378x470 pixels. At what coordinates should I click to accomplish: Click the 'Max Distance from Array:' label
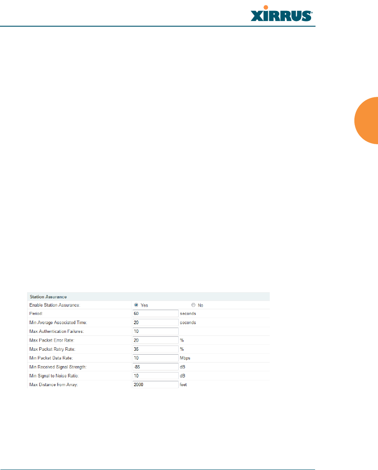54,384
